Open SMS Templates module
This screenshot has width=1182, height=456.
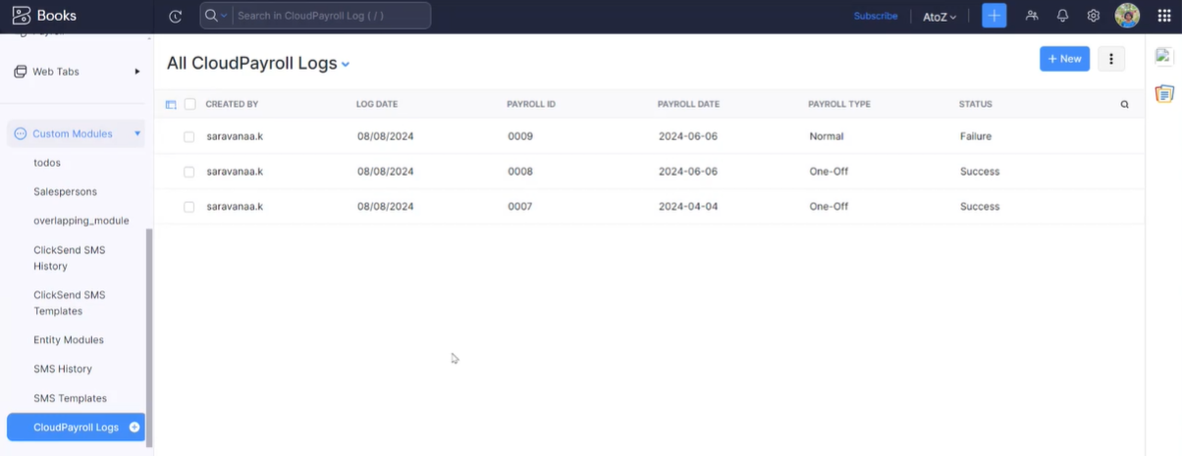71,398
